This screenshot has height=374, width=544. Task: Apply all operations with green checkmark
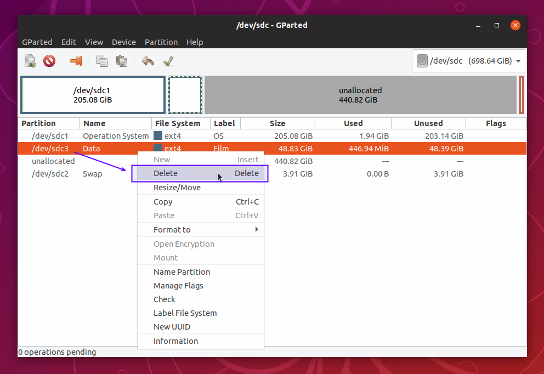point(168,61)
